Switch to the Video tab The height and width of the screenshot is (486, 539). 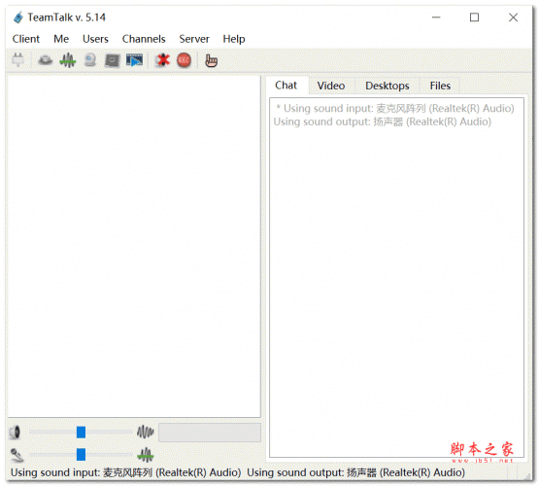(331, 86)
